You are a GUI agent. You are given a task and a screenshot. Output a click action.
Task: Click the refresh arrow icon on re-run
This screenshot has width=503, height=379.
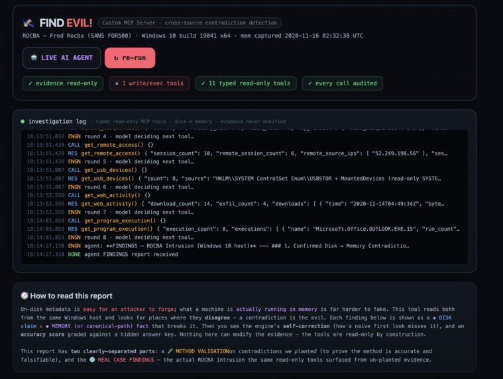click(116, 58)
